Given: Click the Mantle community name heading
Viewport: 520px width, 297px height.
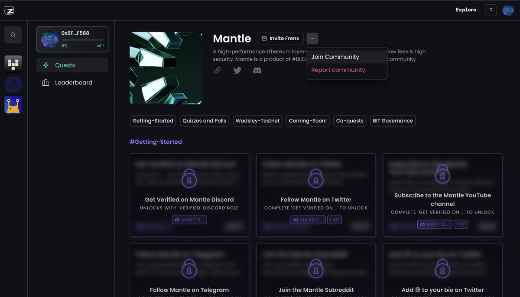Looking at the screenshot, I should [232, 39].
